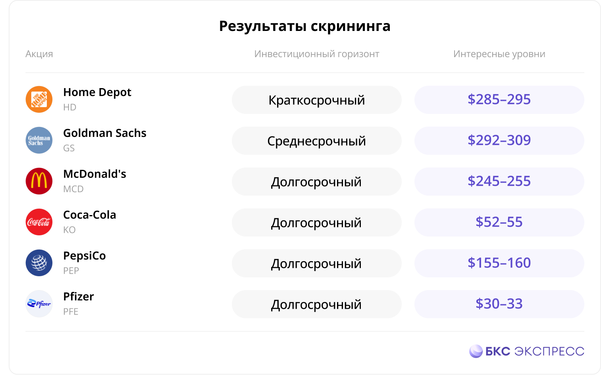Select the $30–33 Pfizer level
The height and width of the screenshot is (375, 601).
pos(499,304)
